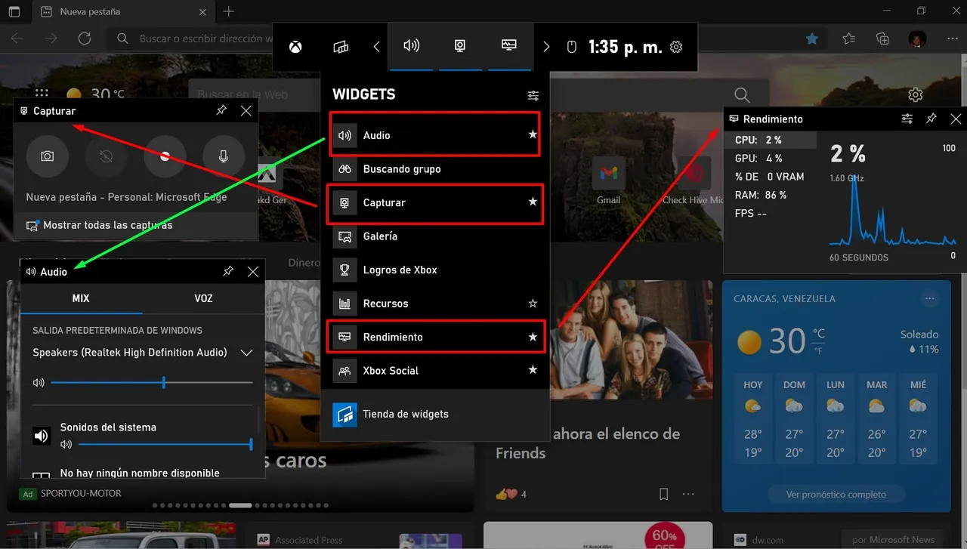This screenshot has height=549, width=967.
Task: Toggle microphone in Capturar widget
Action: coord(224,156)
